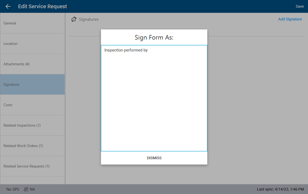The image size is (308, 194).
Task: Click the Add Signature link
Action: click(x=290, y=19)
